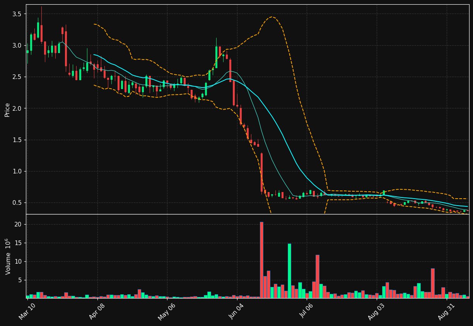Viewport: 473px width, 326px height.
Task: Select the tall green volume bar near 15
Action: 289,271
